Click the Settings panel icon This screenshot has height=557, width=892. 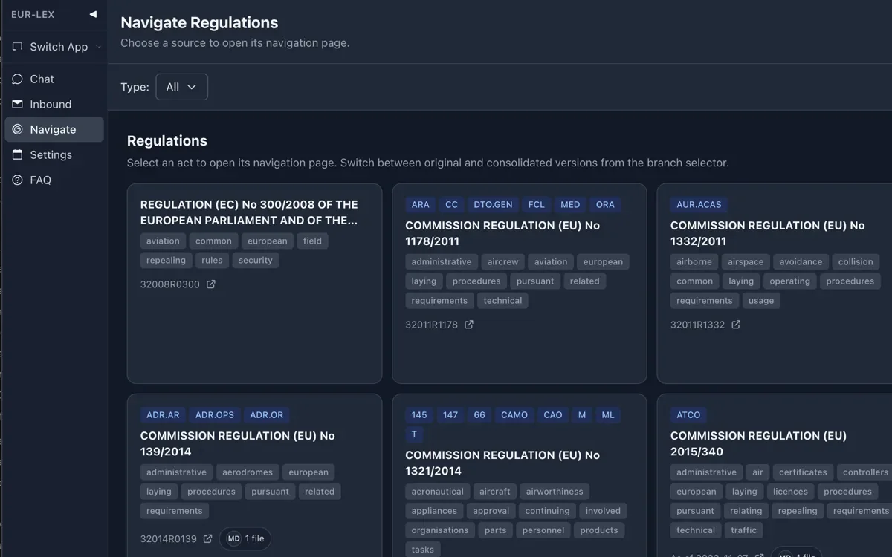click(18, 154)
